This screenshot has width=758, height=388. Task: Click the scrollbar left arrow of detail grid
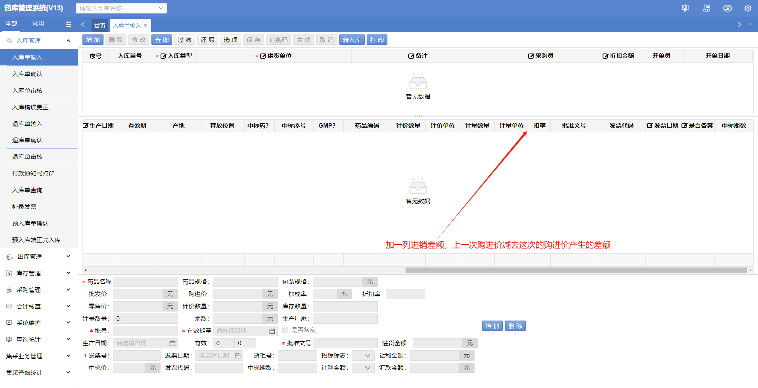[86, 270]
